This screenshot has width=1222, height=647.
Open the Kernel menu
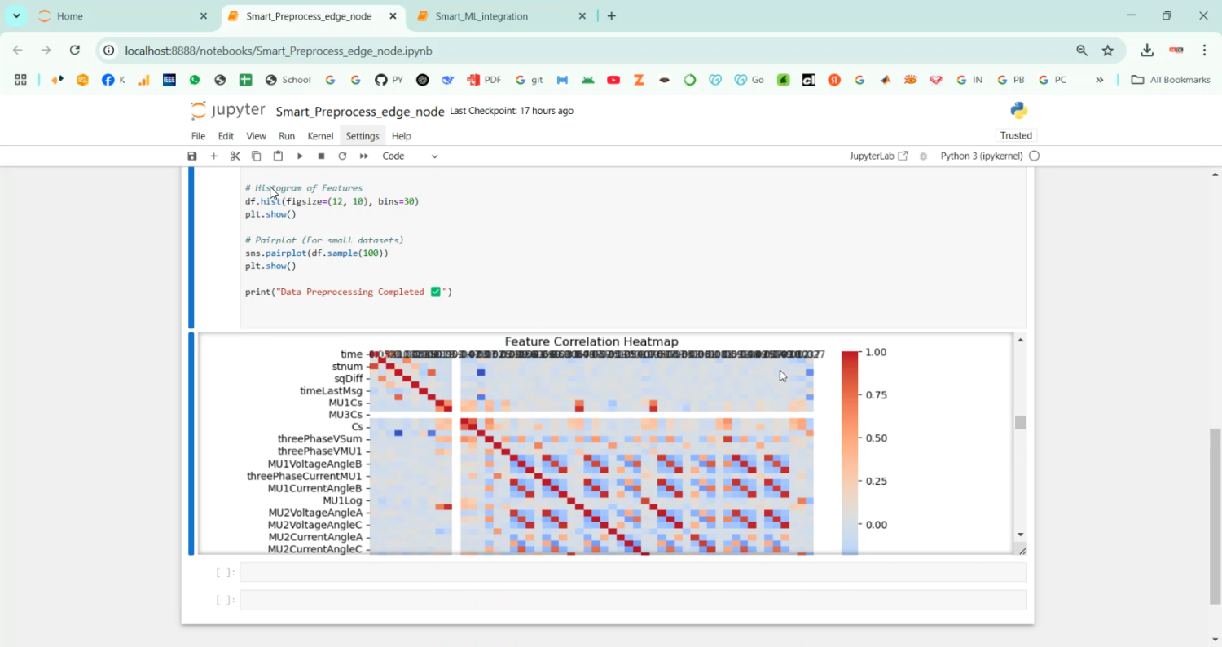[320, 136]
